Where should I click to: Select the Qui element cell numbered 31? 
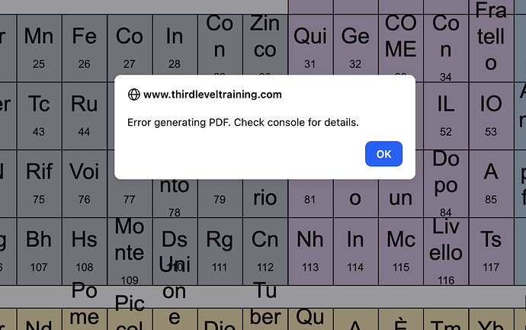pos(310,47)
